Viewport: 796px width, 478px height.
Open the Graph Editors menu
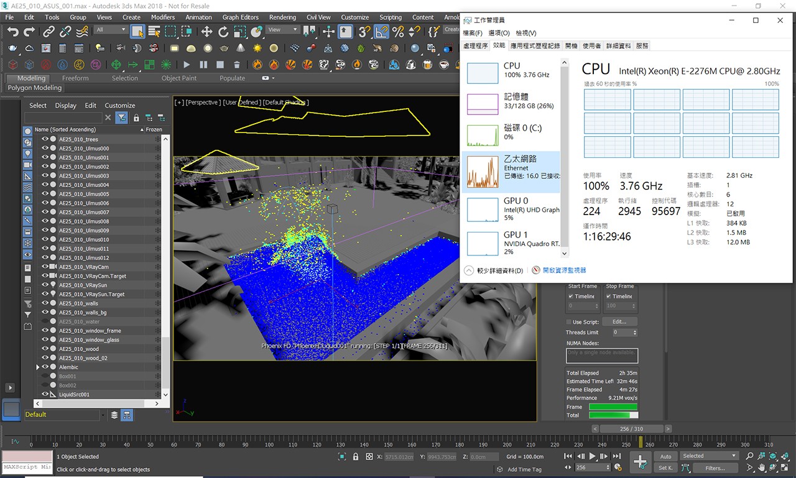240,17
